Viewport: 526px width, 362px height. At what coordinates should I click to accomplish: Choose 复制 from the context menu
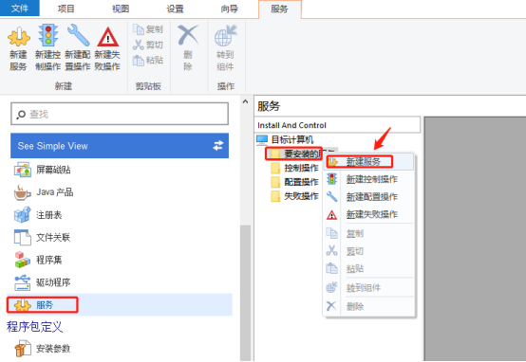[368, 233]
